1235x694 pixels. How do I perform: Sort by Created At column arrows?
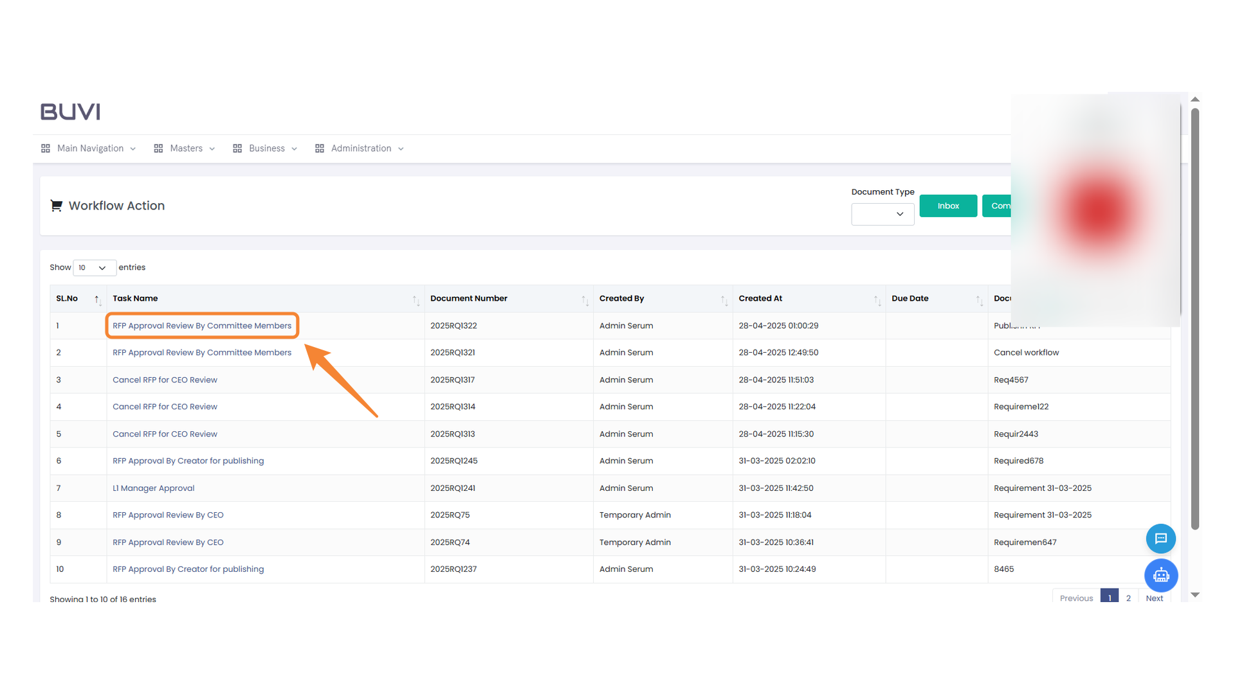877,300
